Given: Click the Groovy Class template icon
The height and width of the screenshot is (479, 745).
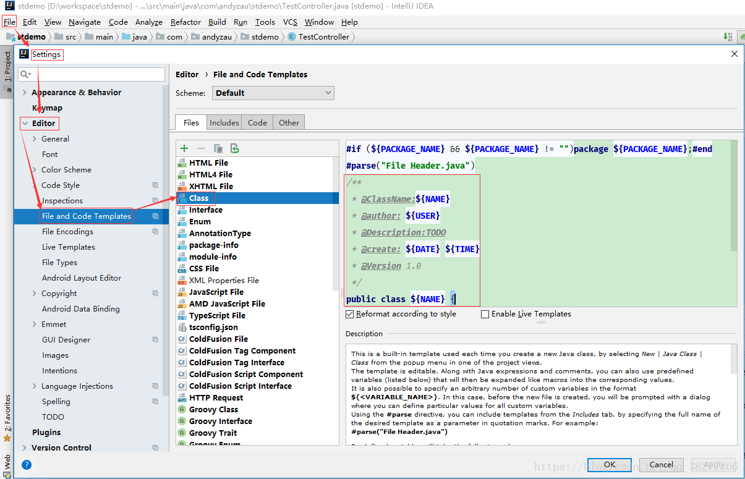Looking at the screenshot, I should tap(182, 410).
